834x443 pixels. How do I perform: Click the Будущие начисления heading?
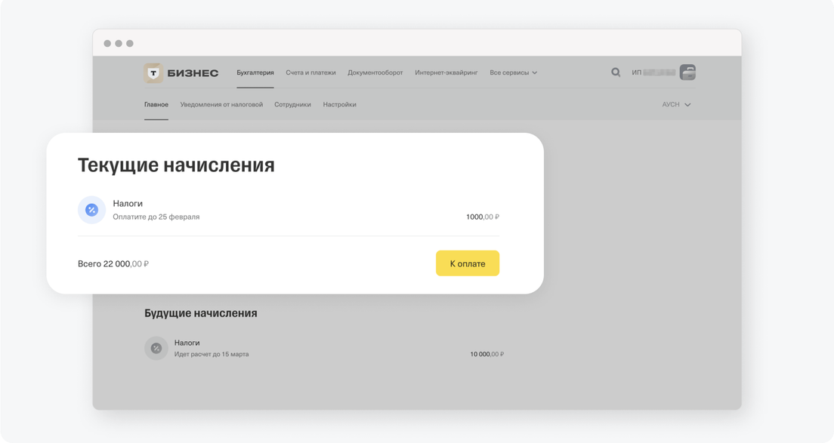pos(200,313)
